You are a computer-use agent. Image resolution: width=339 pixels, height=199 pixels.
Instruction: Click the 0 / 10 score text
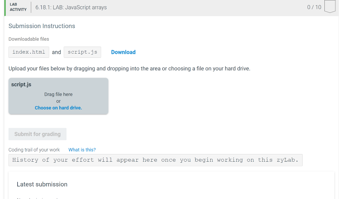[x=314, y=7]
